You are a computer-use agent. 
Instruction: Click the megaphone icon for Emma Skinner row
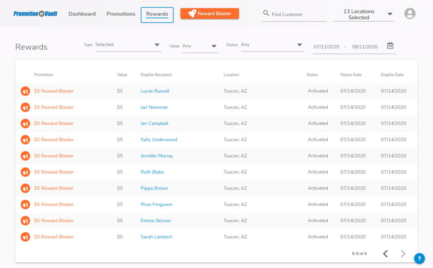pos(25,221)
